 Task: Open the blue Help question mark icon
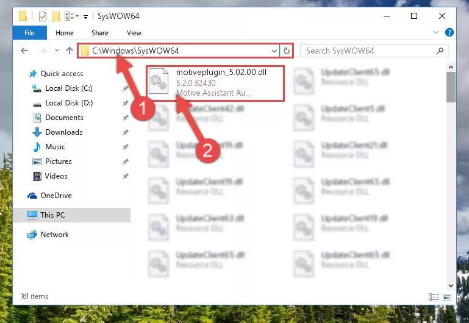[449, 32]
